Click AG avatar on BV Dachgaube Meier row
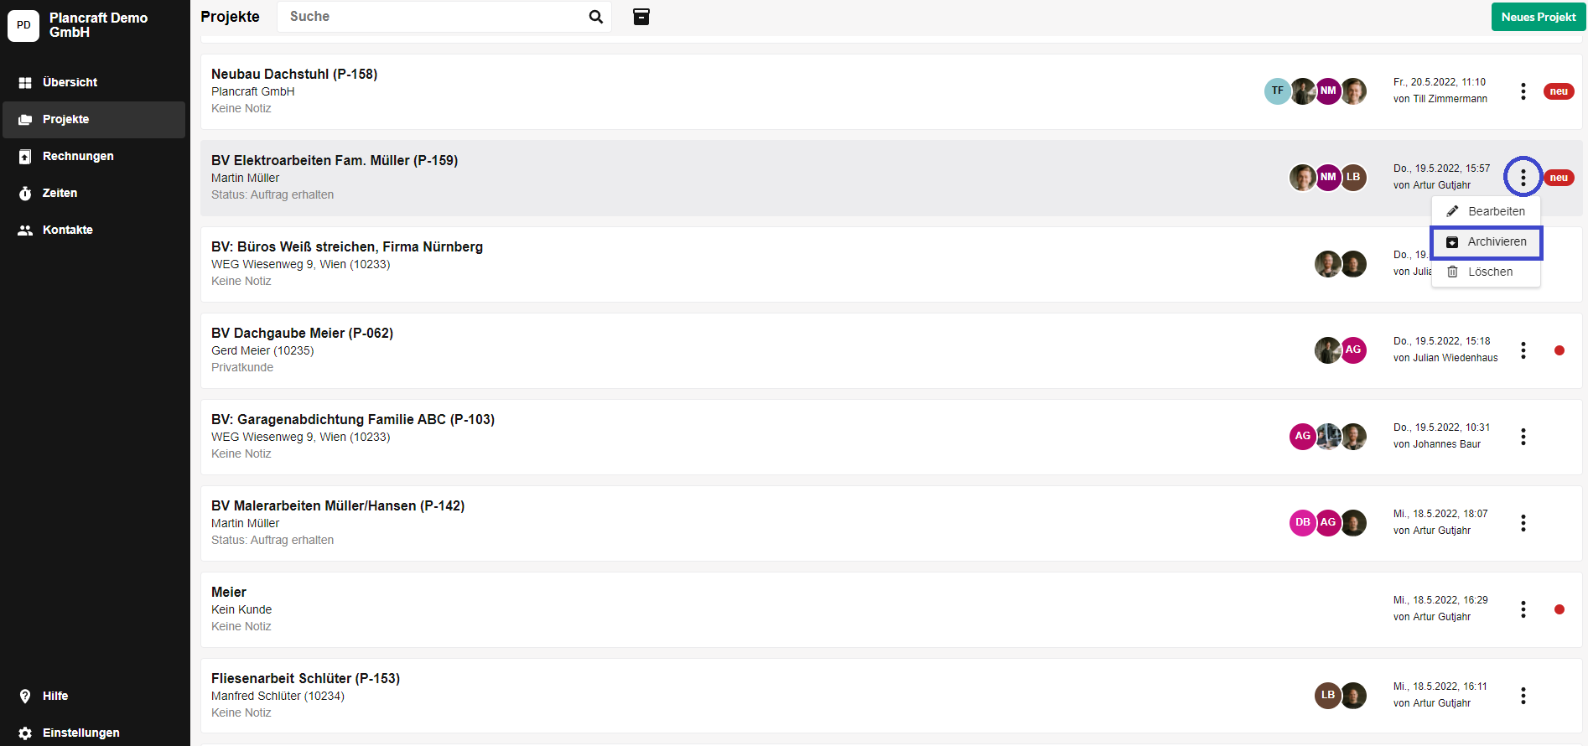This screenshot has width=1588, height=746. 1353,350
